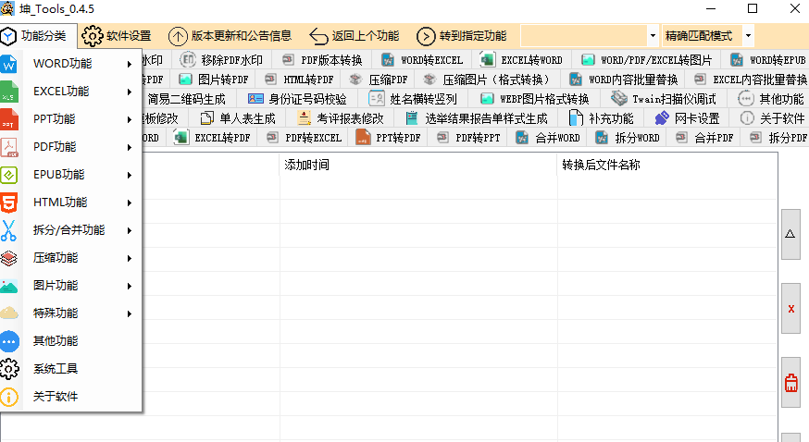The height and width of the screenshot is (442, 809).
Task: Open 拆分WORD function
Action: pyautogui.click(x=628, y=138)
